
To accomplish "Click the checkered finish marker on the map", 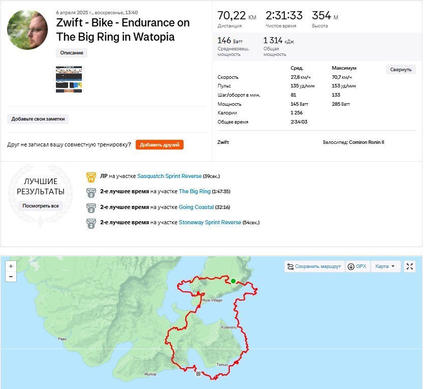I will tap(198, 374).
